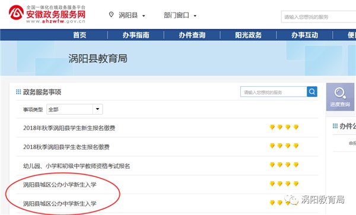
Task: Switch to the 阳光政务 navigation tab
Action: click(249, 35)
